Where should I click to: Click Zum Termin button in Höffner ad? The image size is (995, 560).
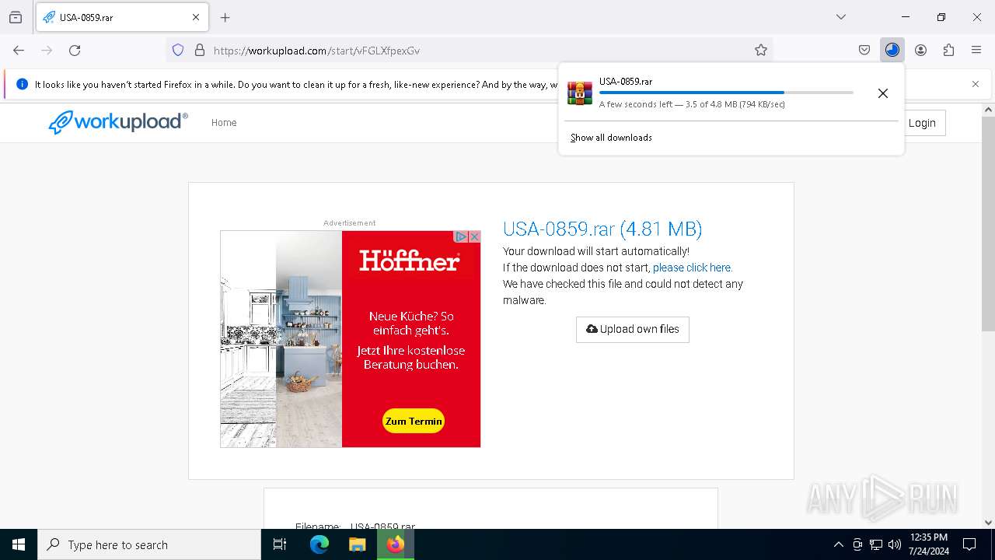(x=414, y=422)
